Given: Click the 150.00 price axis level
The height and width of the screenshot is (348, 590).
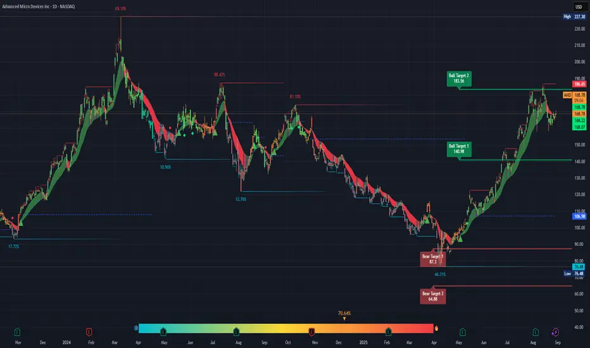Looking at the screenshot, I should pyautogui.click(x=579, y=145).
